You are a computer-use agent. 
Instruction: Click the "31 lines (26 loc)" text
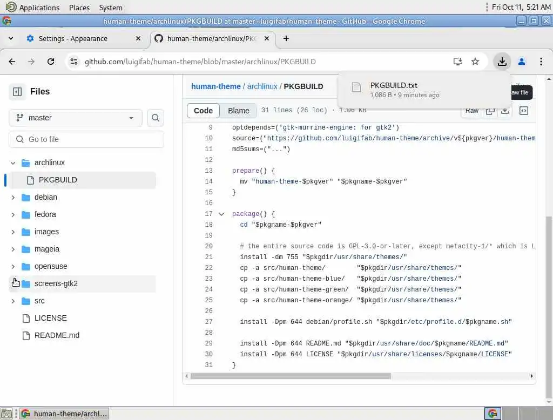pos(294,110)
